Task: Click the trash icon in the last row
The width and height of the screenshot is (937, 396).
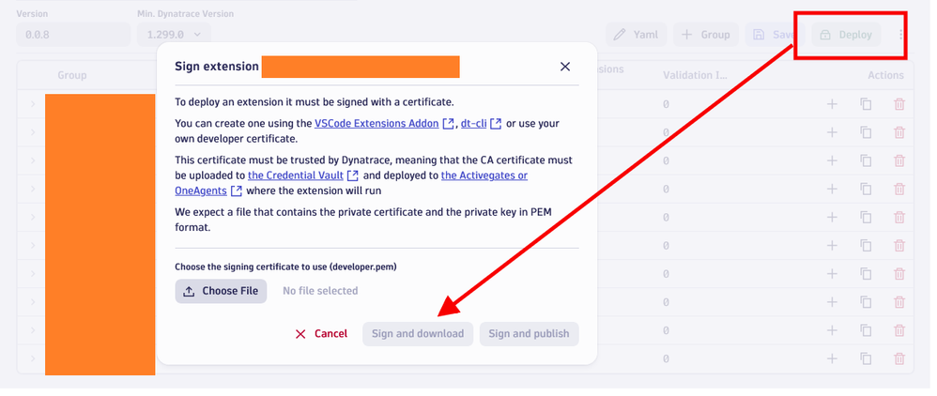Action: 899,358
